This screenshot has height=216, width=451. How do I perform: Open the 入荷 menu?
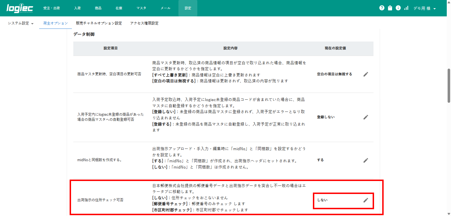[77, 8]
